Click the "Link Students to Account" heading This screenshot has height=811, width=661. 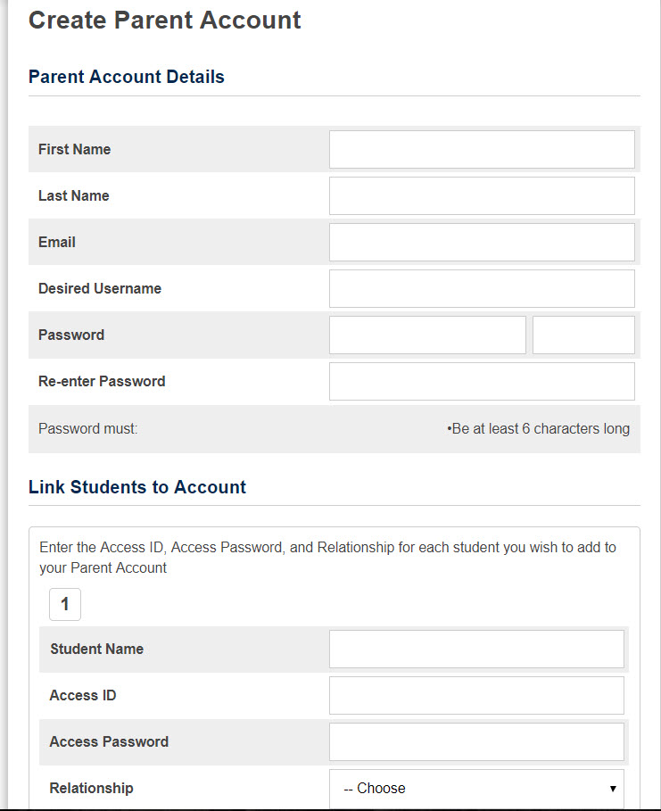pos(137,487)
